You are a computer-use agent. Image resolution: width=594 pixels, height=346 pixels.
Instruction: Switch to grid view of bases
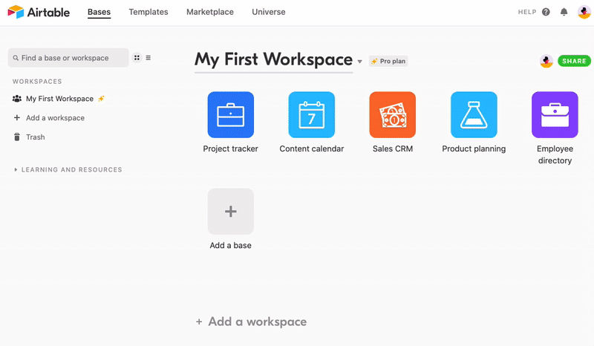tap(137, 58)
